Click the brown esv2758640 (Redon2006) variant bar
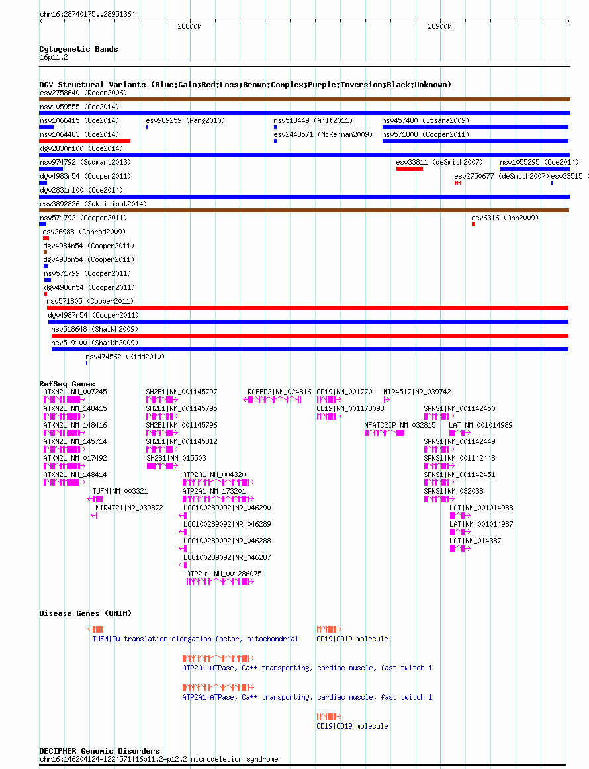The width and height of the screenshot is (589, 769). [304, 99]
